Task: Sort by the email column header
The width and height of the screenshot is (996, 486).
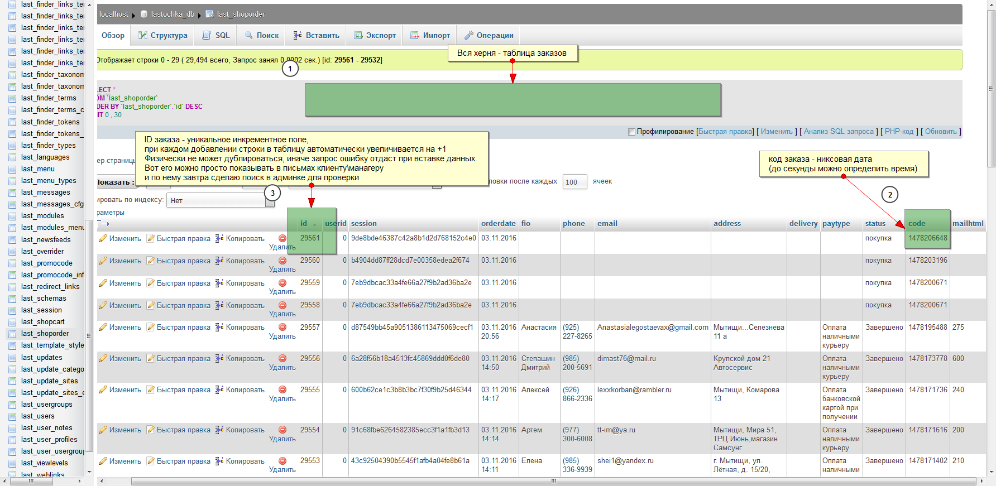Action: (x=607, y=223)
